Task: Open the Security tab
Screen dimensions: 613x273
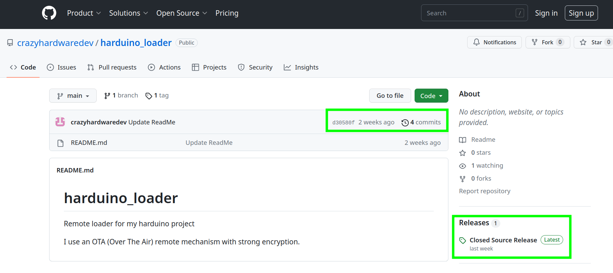Action: click(x=255, y=67)
